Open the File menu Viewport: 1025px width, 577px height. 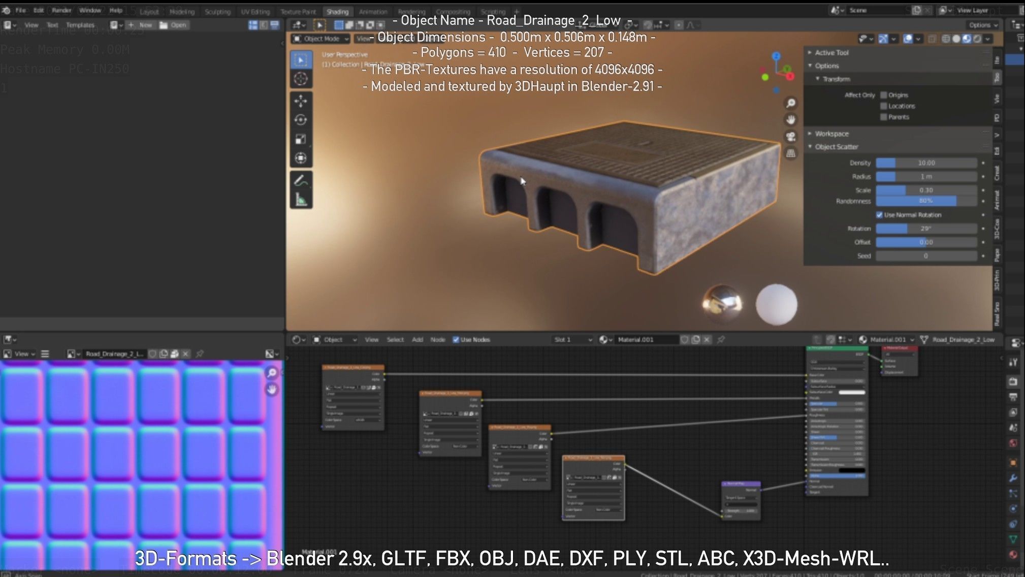pos(20,10)
